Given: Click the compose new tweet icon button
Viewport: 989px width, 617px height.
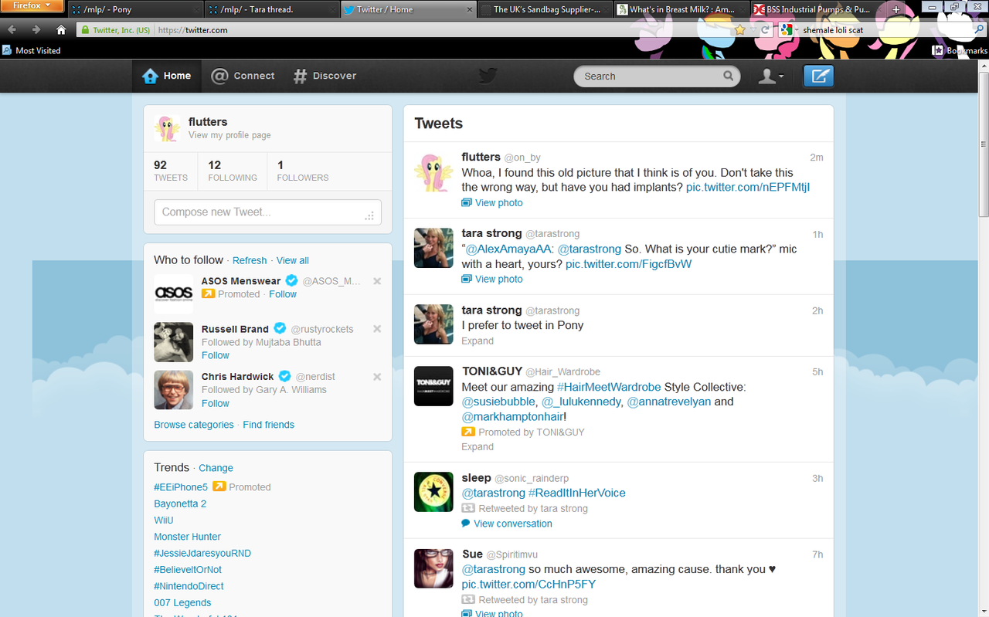Looking at the screenshot, I should (x=818, y=76).
